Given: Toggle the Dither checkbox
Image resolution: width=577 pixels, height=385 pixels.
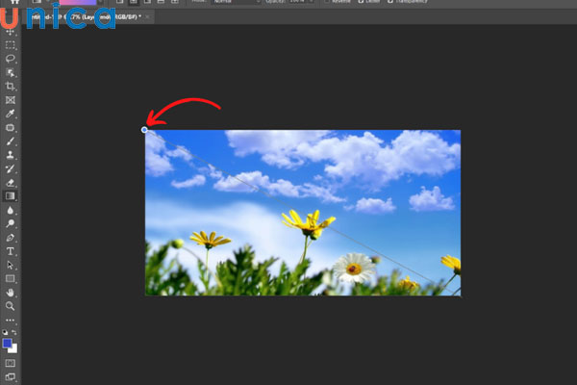Looking at the screenshot, I should (361, 2).
